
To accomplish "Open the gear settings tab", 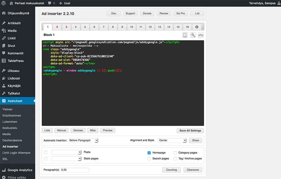I will pos(197,27).
